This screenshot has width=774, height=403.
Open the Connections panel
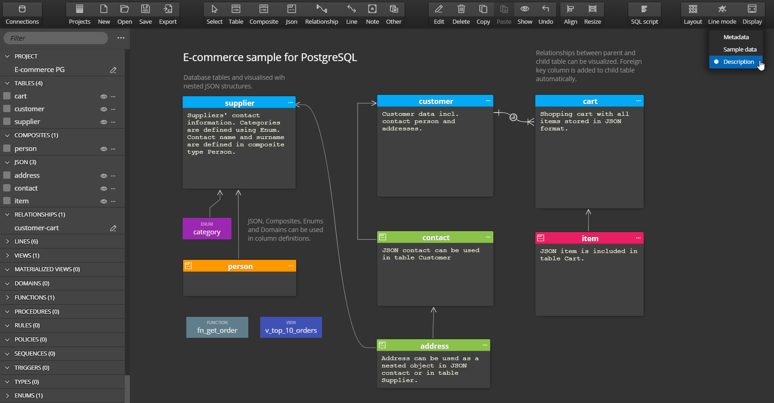(x=22, y=14)
